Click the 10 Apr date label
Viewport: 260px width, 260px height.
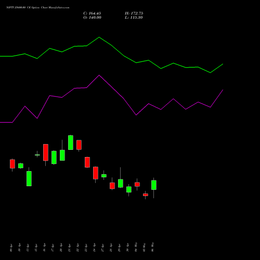click(x=19, y=248)
